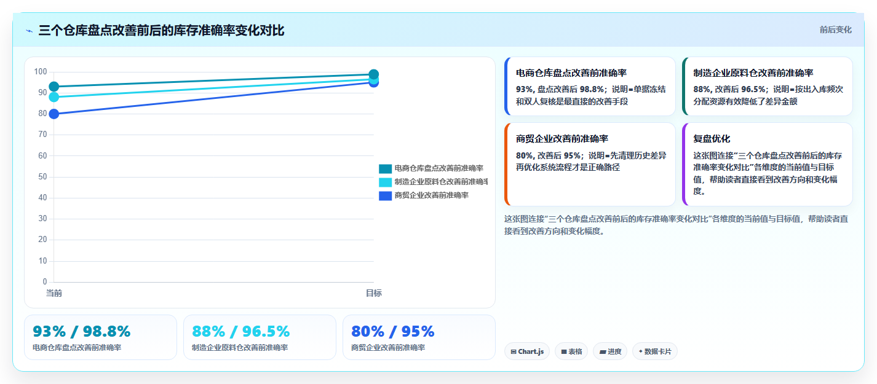Click the icon in Chart.js tag
Screen dimensions: 877x384
[514, 352]
